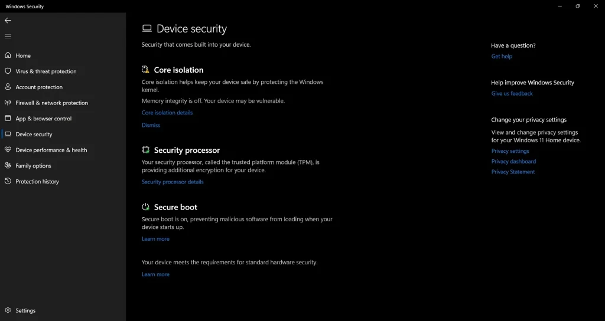Screen dimensions: 605x321
Task: Open Core isolation details link
Action: [x=167, y=113]
